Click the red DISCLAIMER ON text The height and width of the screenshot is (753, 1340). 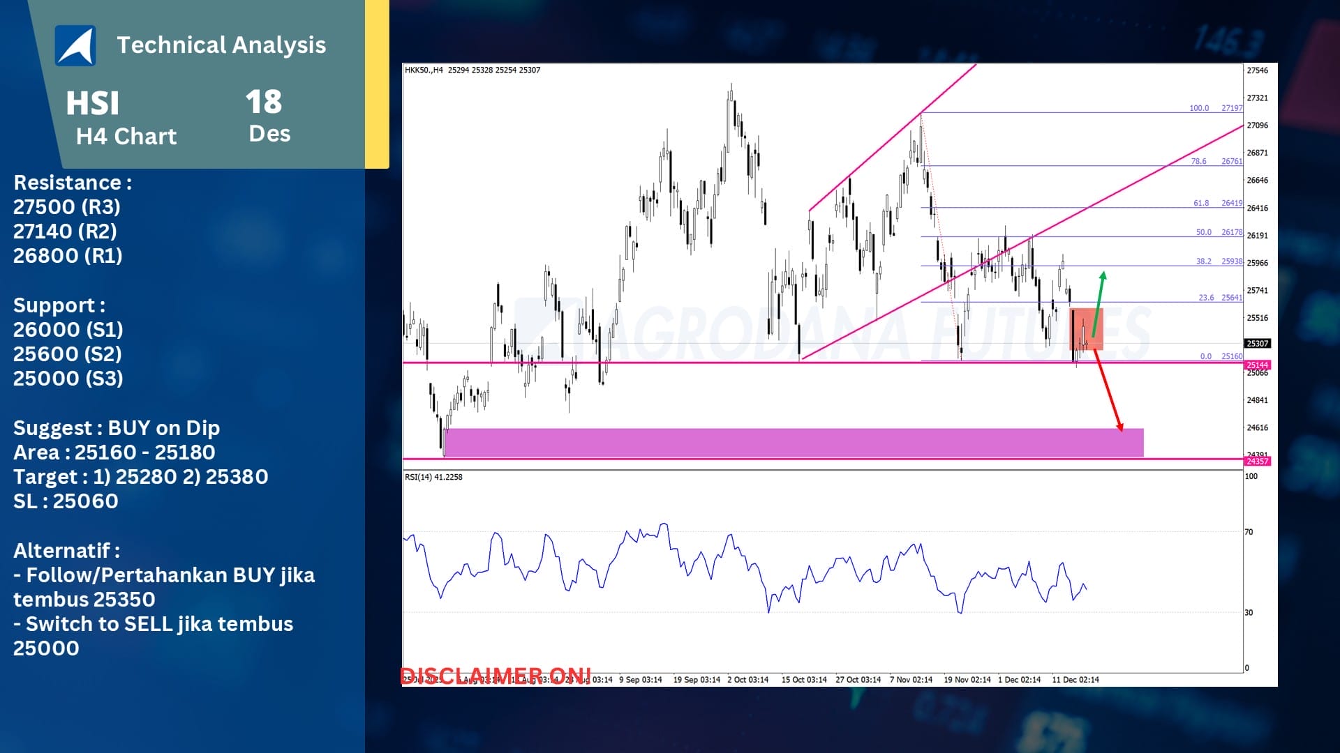click(x=495, y=675)
